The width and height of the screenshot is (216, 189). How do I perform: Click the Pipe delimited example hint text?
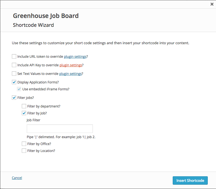(x=61, y=137)
